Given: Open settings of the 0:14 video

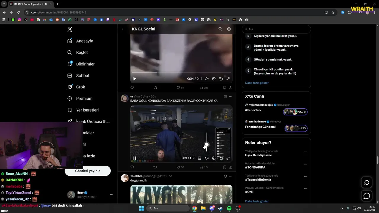Looking at the screenshot, I should pos(214,79).
